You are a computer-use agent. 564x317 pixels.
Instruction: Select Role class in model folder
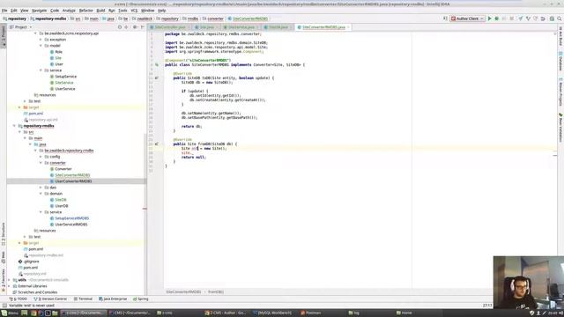tap(58, 52)
